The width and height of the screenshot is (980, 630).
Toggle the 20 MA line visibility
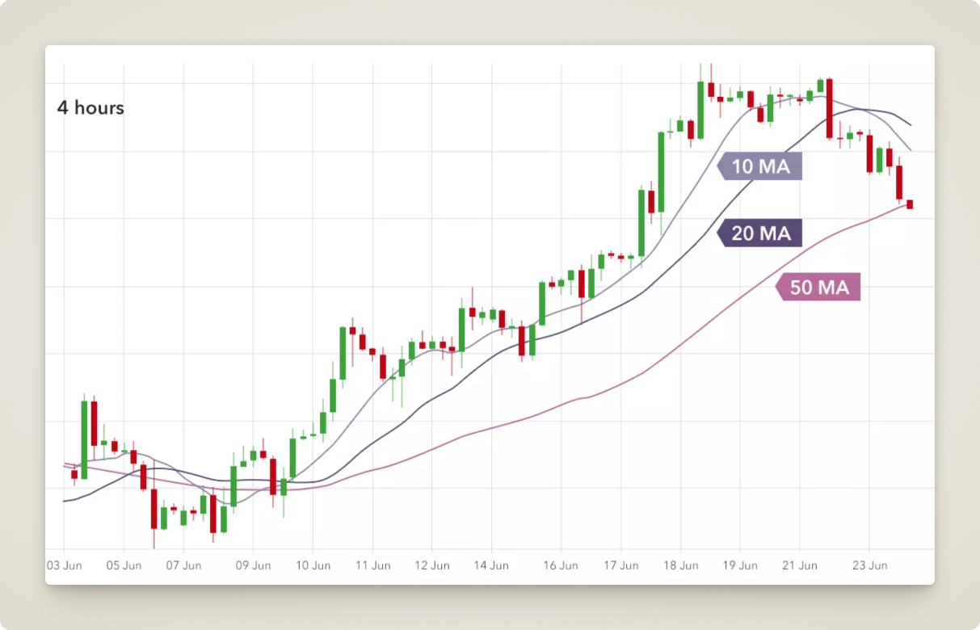(x=759, y=233)
